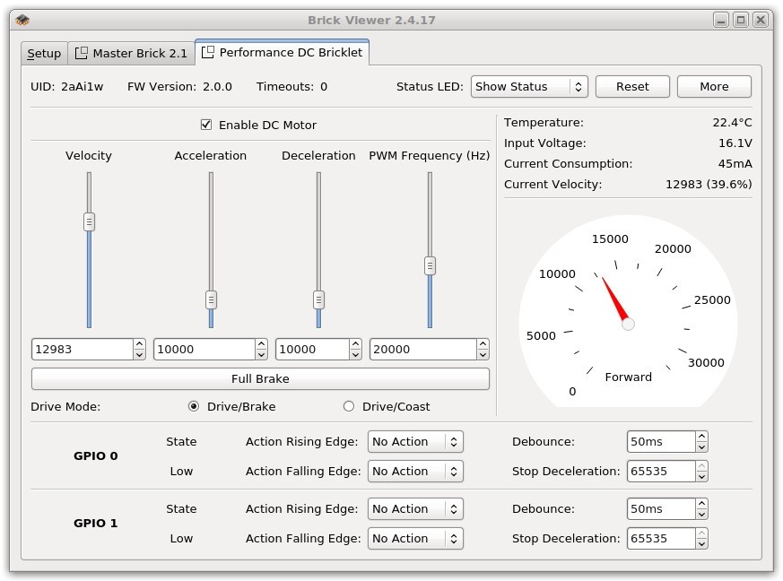Click the Reset button
783x581 pixels.
pos(632,87)
